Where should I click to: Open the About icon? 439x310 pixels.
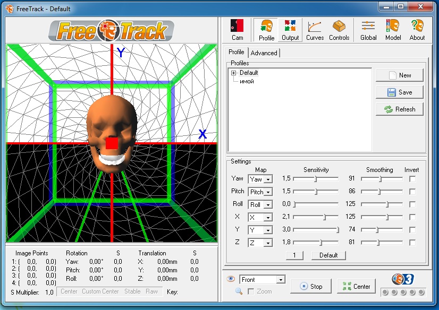[x=417, y=30]
